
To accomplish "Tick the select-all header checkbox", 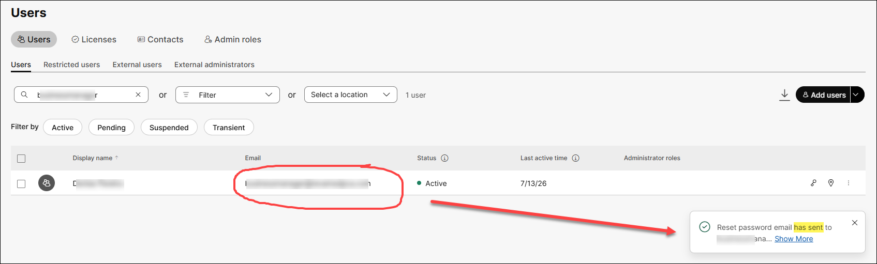I will [x=21, y=159].
